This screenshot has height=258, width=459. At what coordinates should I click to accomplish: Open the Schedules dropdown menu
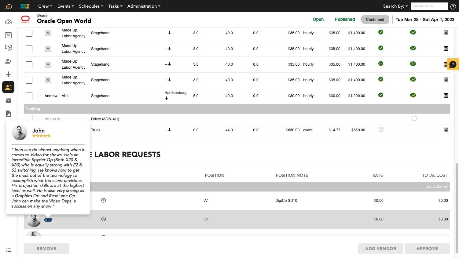91,6
